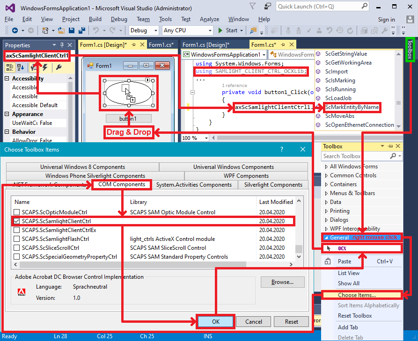Collapse the Behavior property category

[7, 132]
